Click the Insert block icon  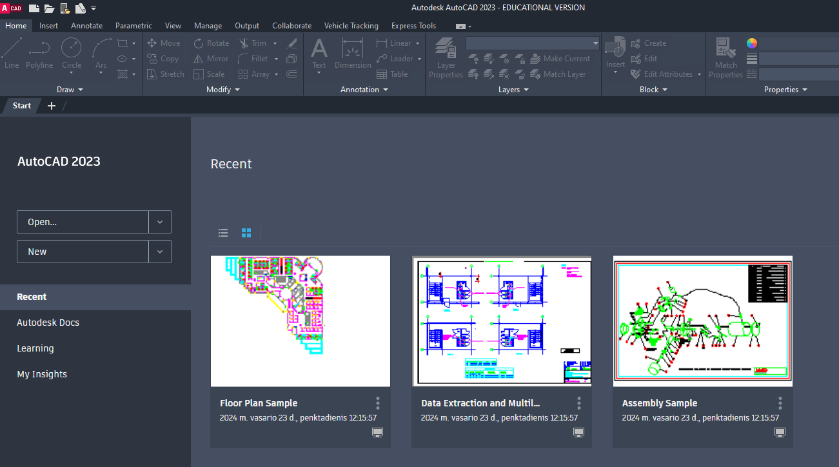615,48
